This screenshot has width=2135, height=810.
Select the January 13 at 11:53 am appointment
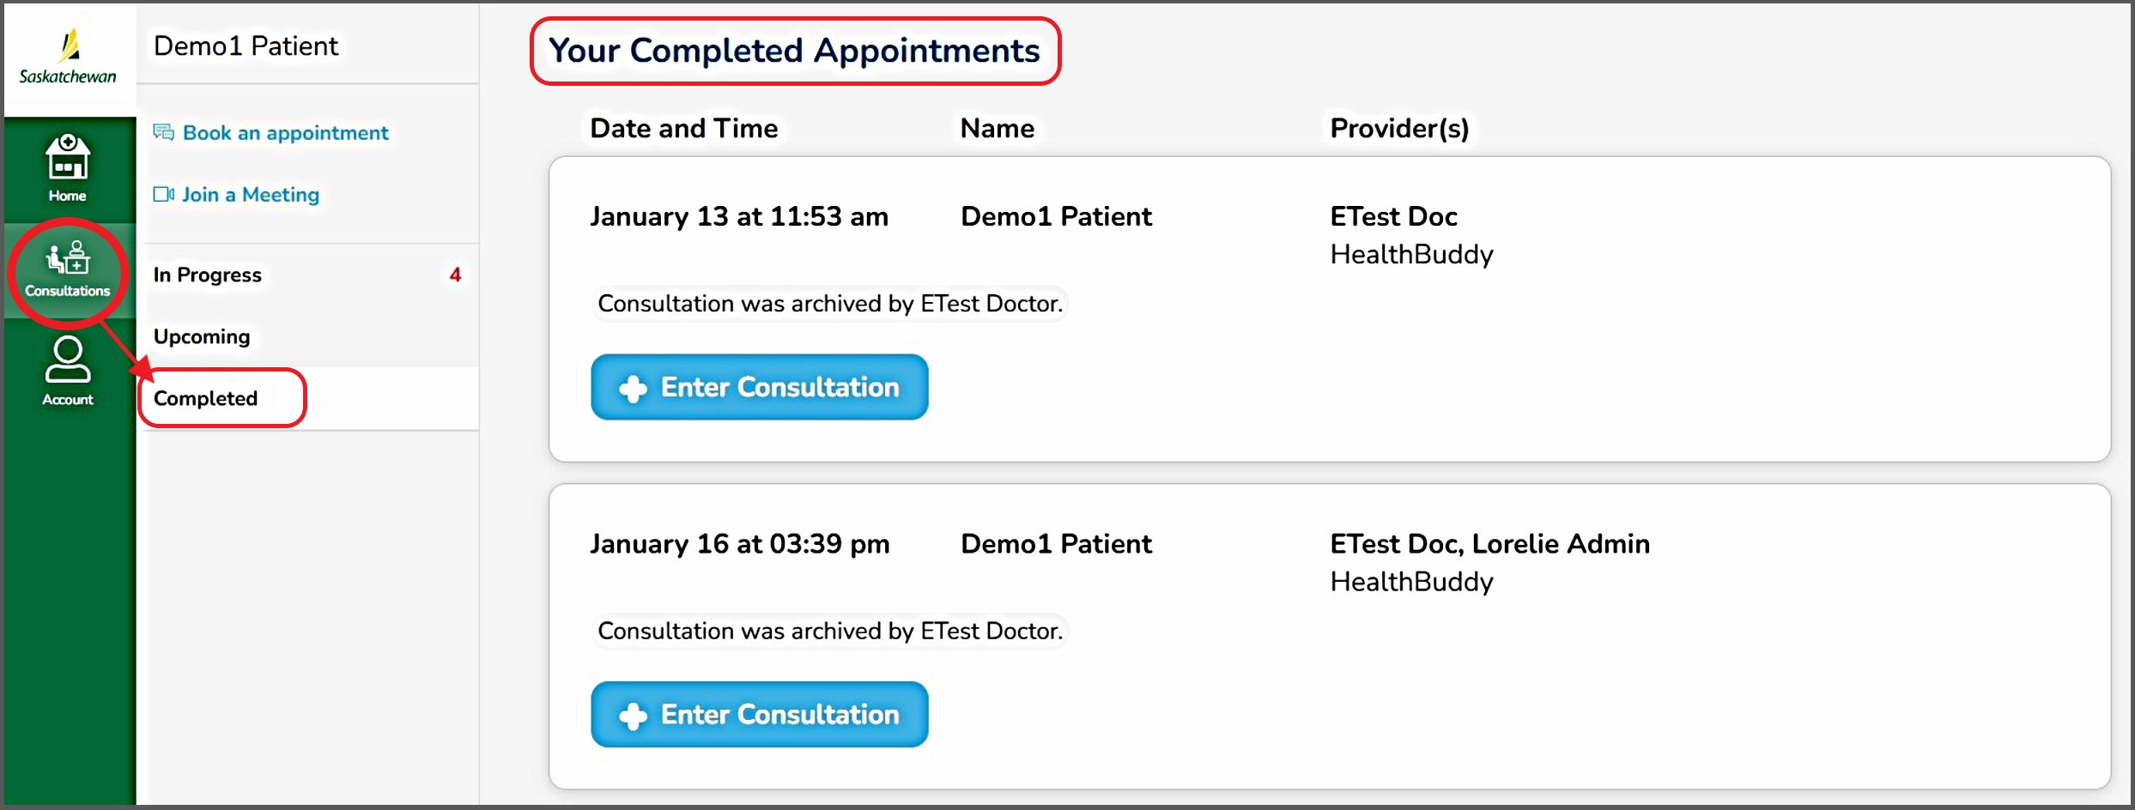(738, 216)
